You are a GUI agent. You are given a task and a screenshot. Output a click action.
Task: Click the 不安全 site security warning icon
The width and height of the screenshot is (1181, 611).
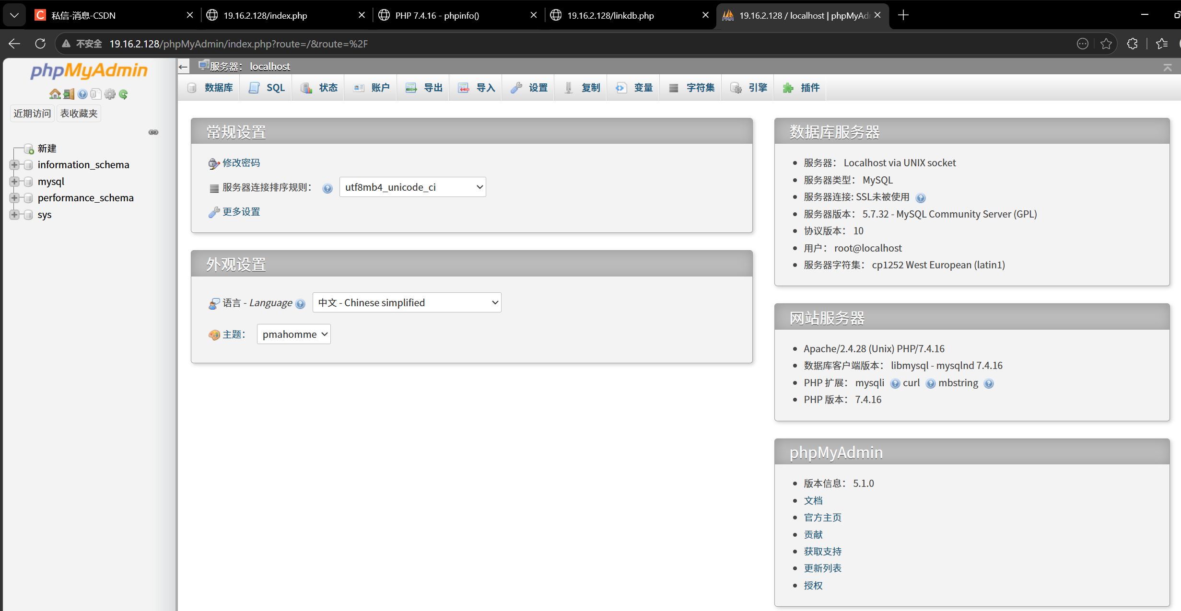click(x=67, y=44)
